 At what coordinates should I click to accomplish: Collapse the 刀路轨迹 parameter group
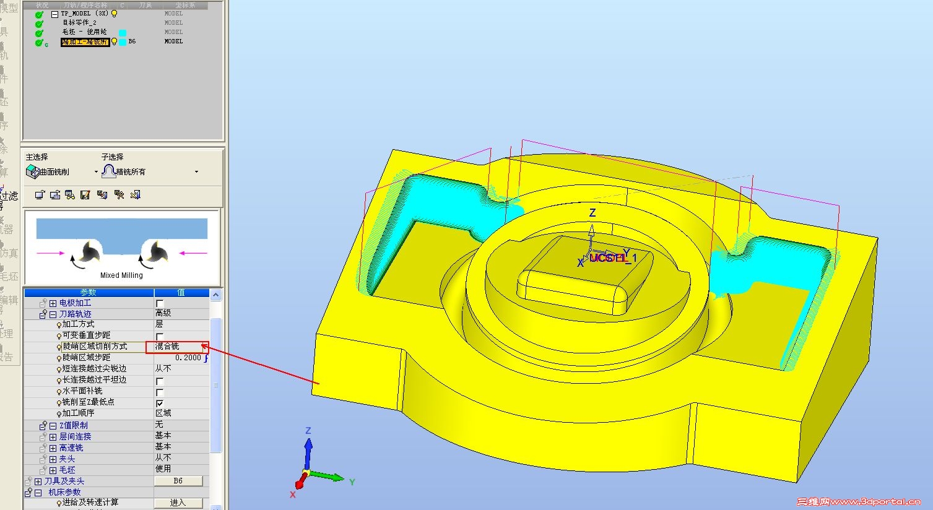coord(53,314)
